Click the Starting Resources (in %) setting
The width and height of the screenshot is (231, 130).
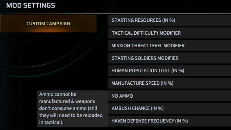tap(143, 20)
